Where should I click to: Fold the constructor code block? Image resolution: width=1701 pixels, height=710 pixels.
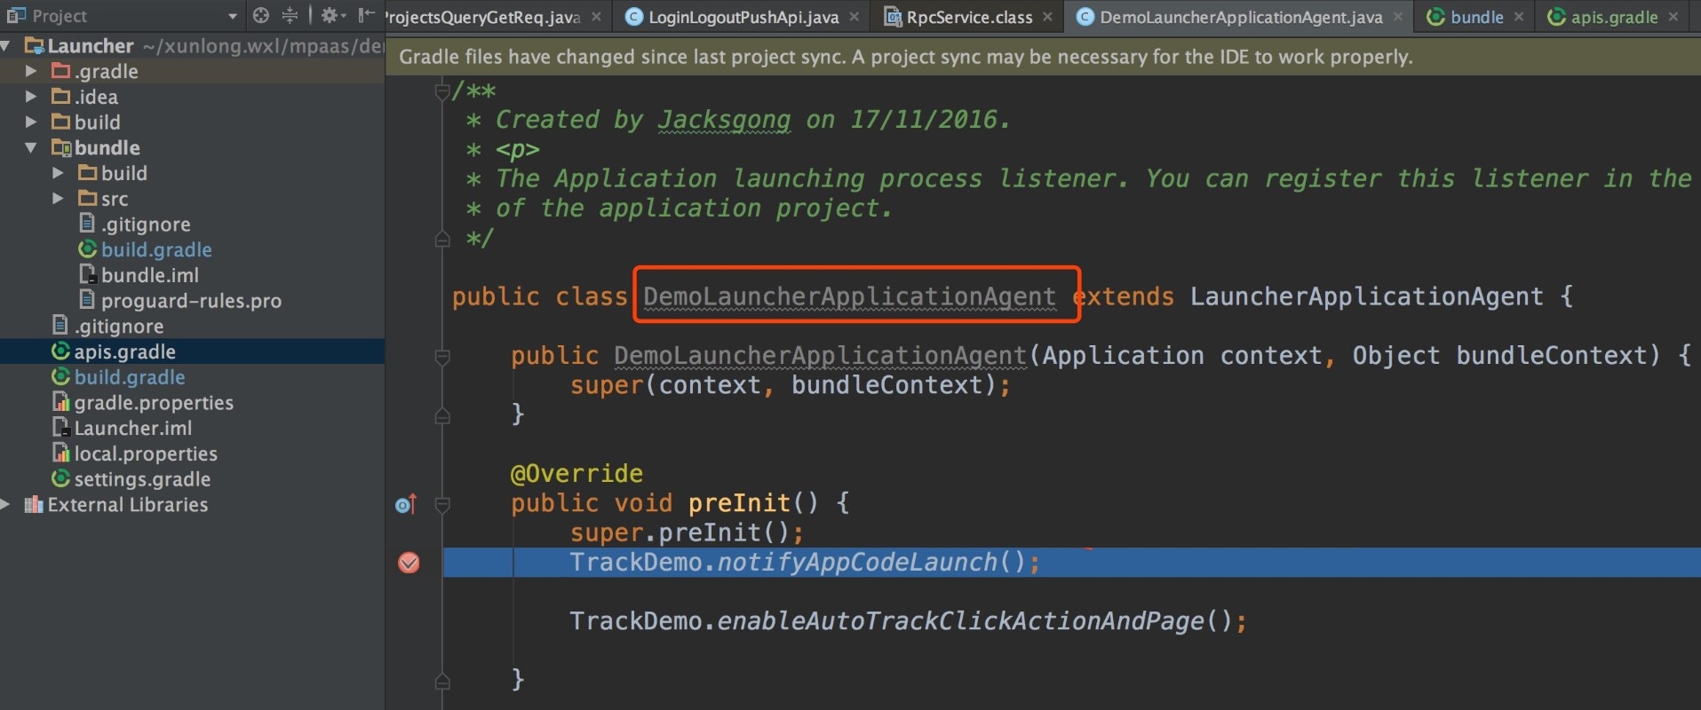click(x=442, y=357)
